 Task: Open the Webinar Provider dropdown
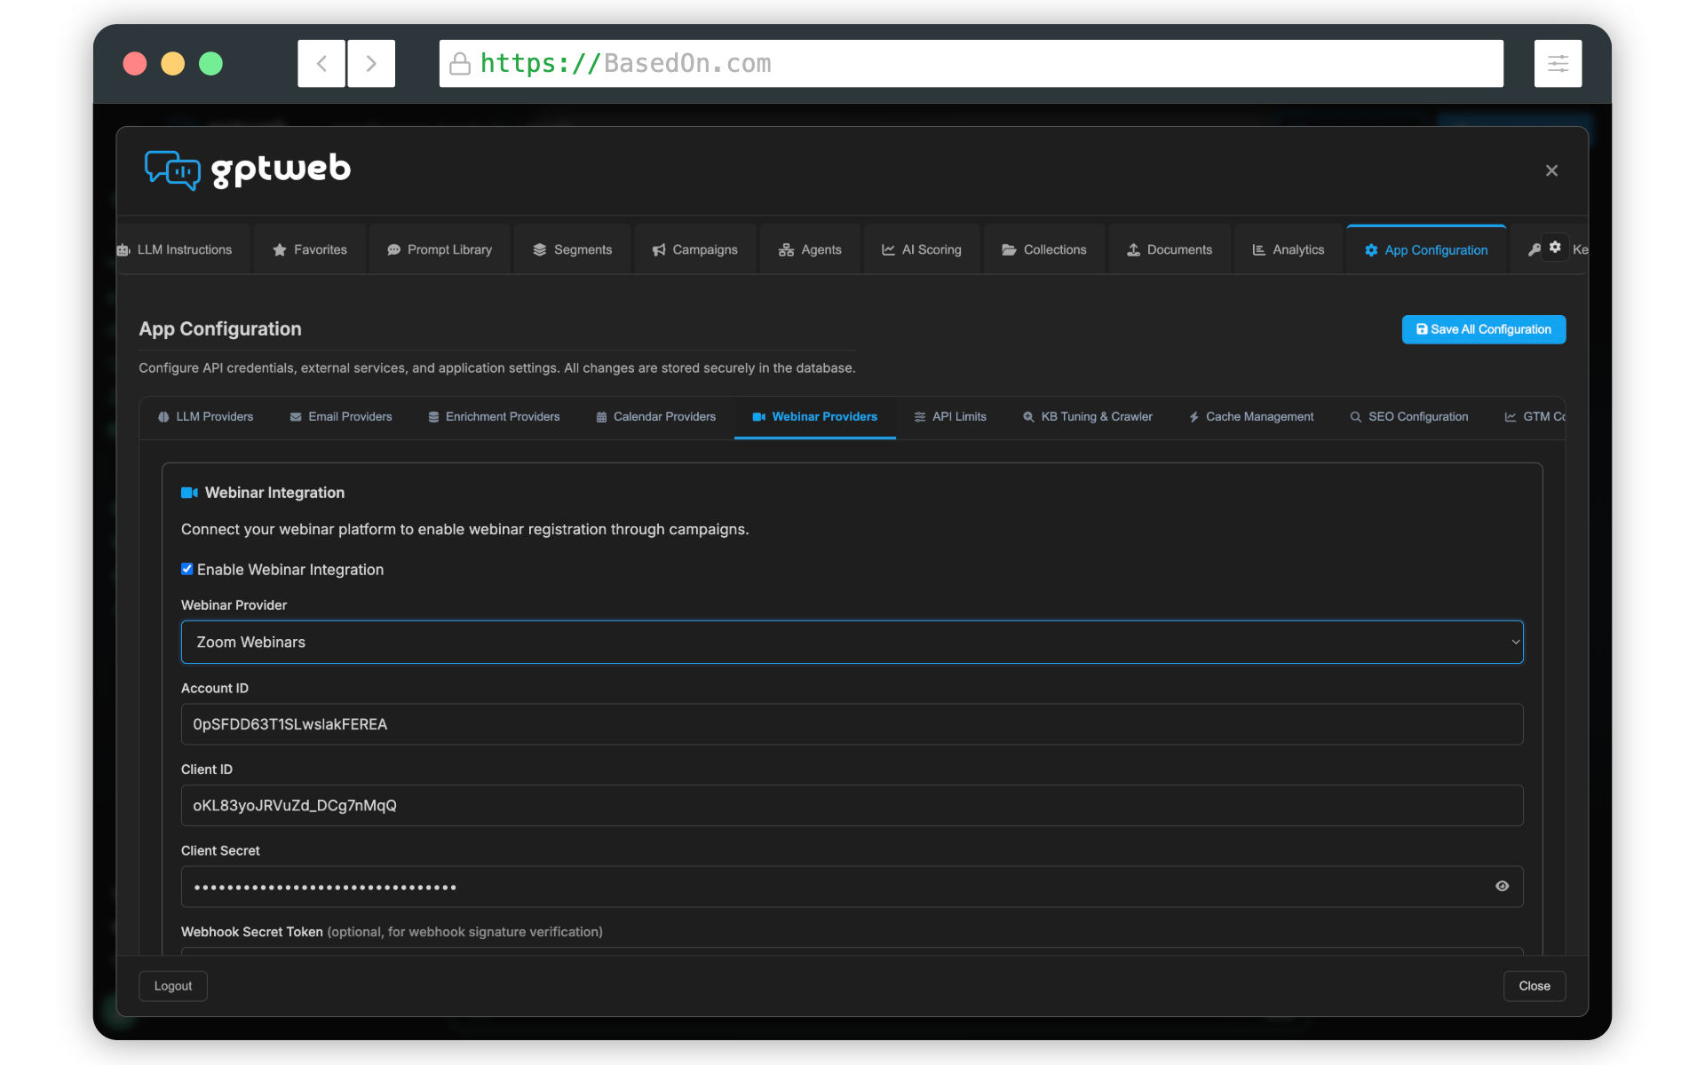click(x=852, y=642)
